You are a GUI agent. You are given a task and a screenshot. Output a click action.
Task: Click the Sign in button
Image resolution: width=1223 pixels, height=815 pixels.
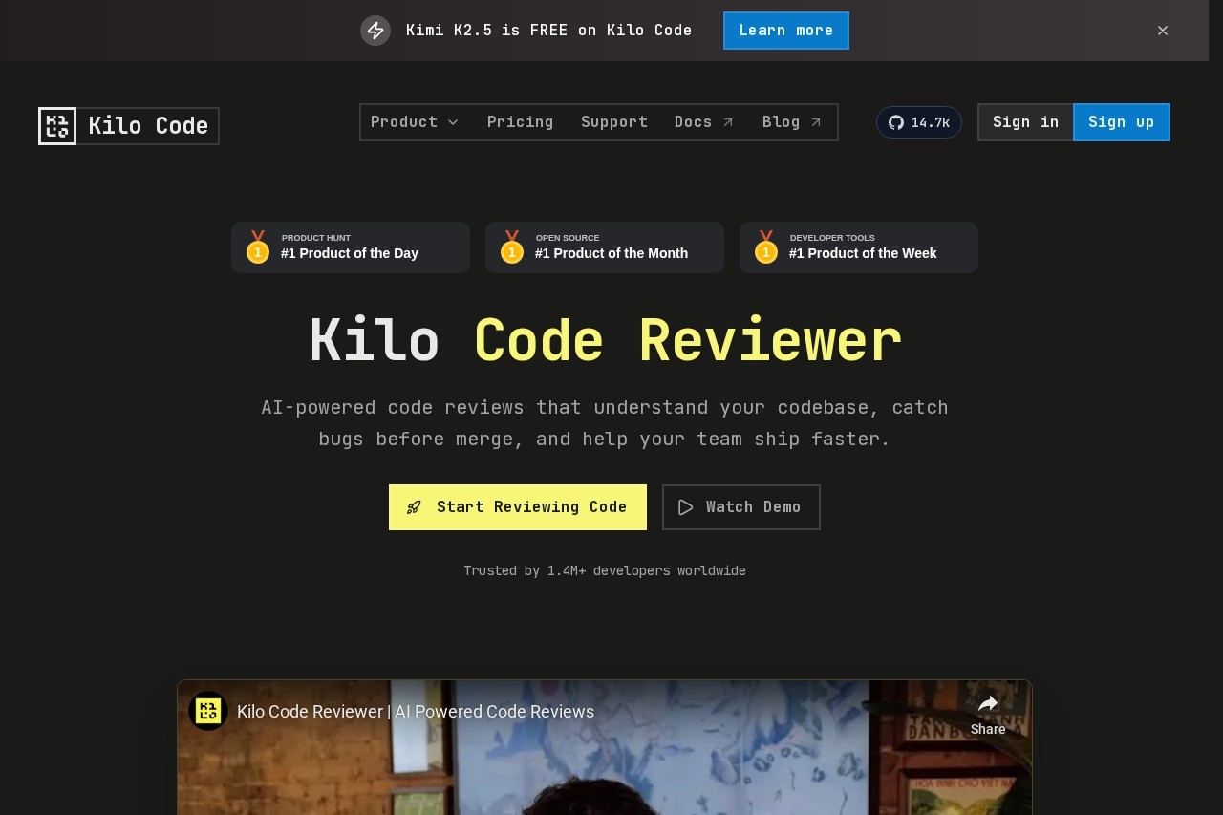[x=1025, y=122]
